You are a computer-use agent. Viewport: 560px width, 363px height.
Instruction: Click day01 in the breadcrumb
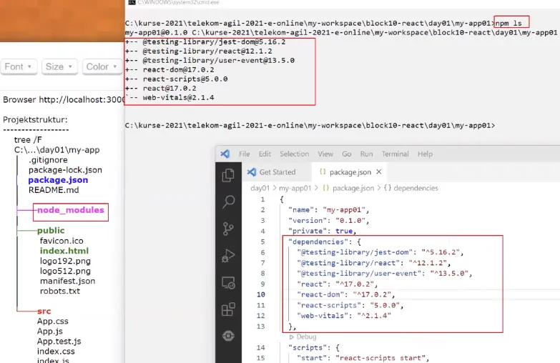point(260,188)
